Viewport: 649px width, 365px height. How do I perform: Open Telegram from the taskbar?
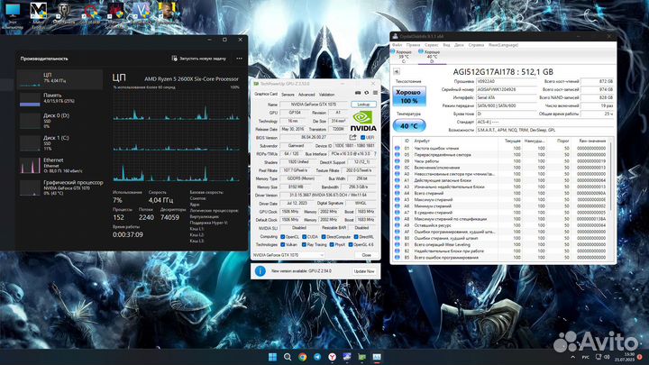click(x=317, y=357)
